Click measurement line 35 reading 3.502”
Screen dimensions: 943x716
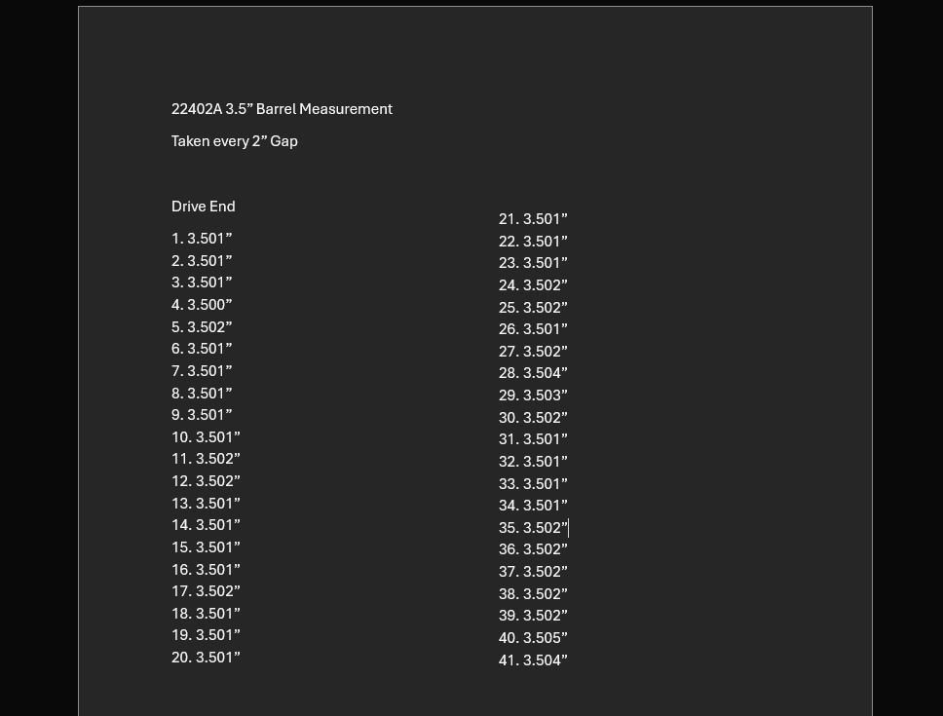[x=533, y=528]
